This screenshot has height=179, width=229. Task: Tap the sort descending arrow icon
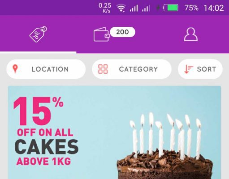click(x=189, y=69)
